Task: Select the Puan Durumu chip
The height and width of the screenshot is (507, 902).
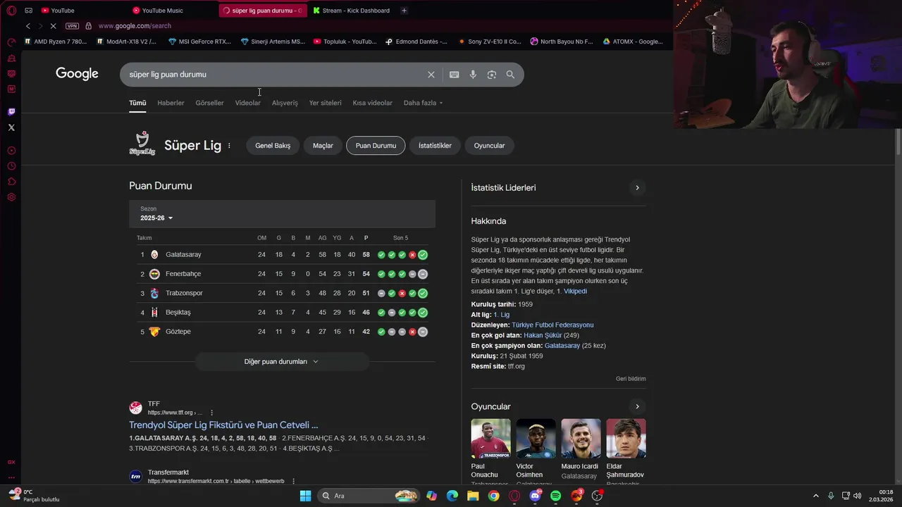Action: 376,146
